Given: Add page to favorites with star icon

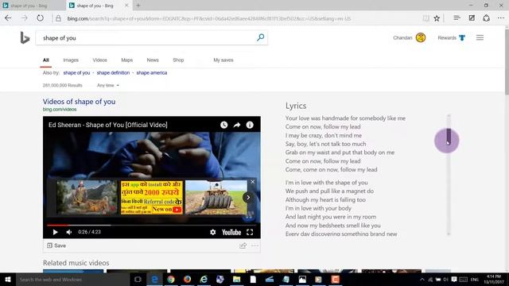Looking at the screenshot, I should [x=437, y=18].
